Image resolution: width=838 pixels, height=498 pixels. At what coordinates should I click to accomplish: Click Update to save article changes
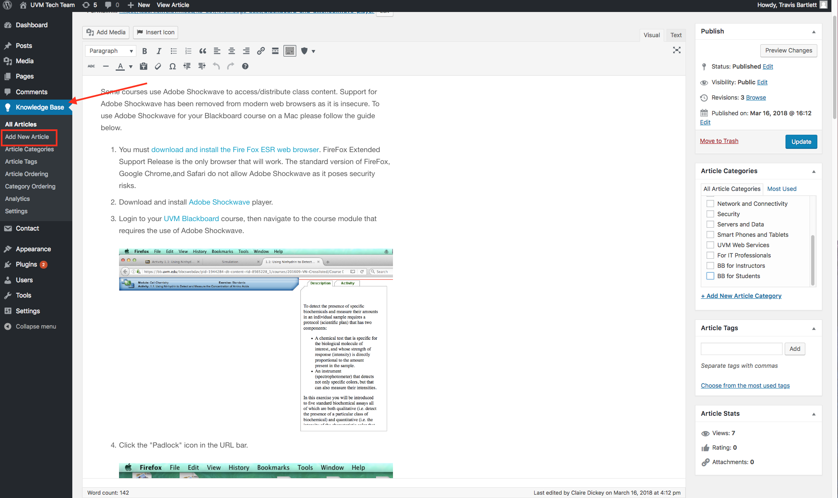(x=801, y=142)
